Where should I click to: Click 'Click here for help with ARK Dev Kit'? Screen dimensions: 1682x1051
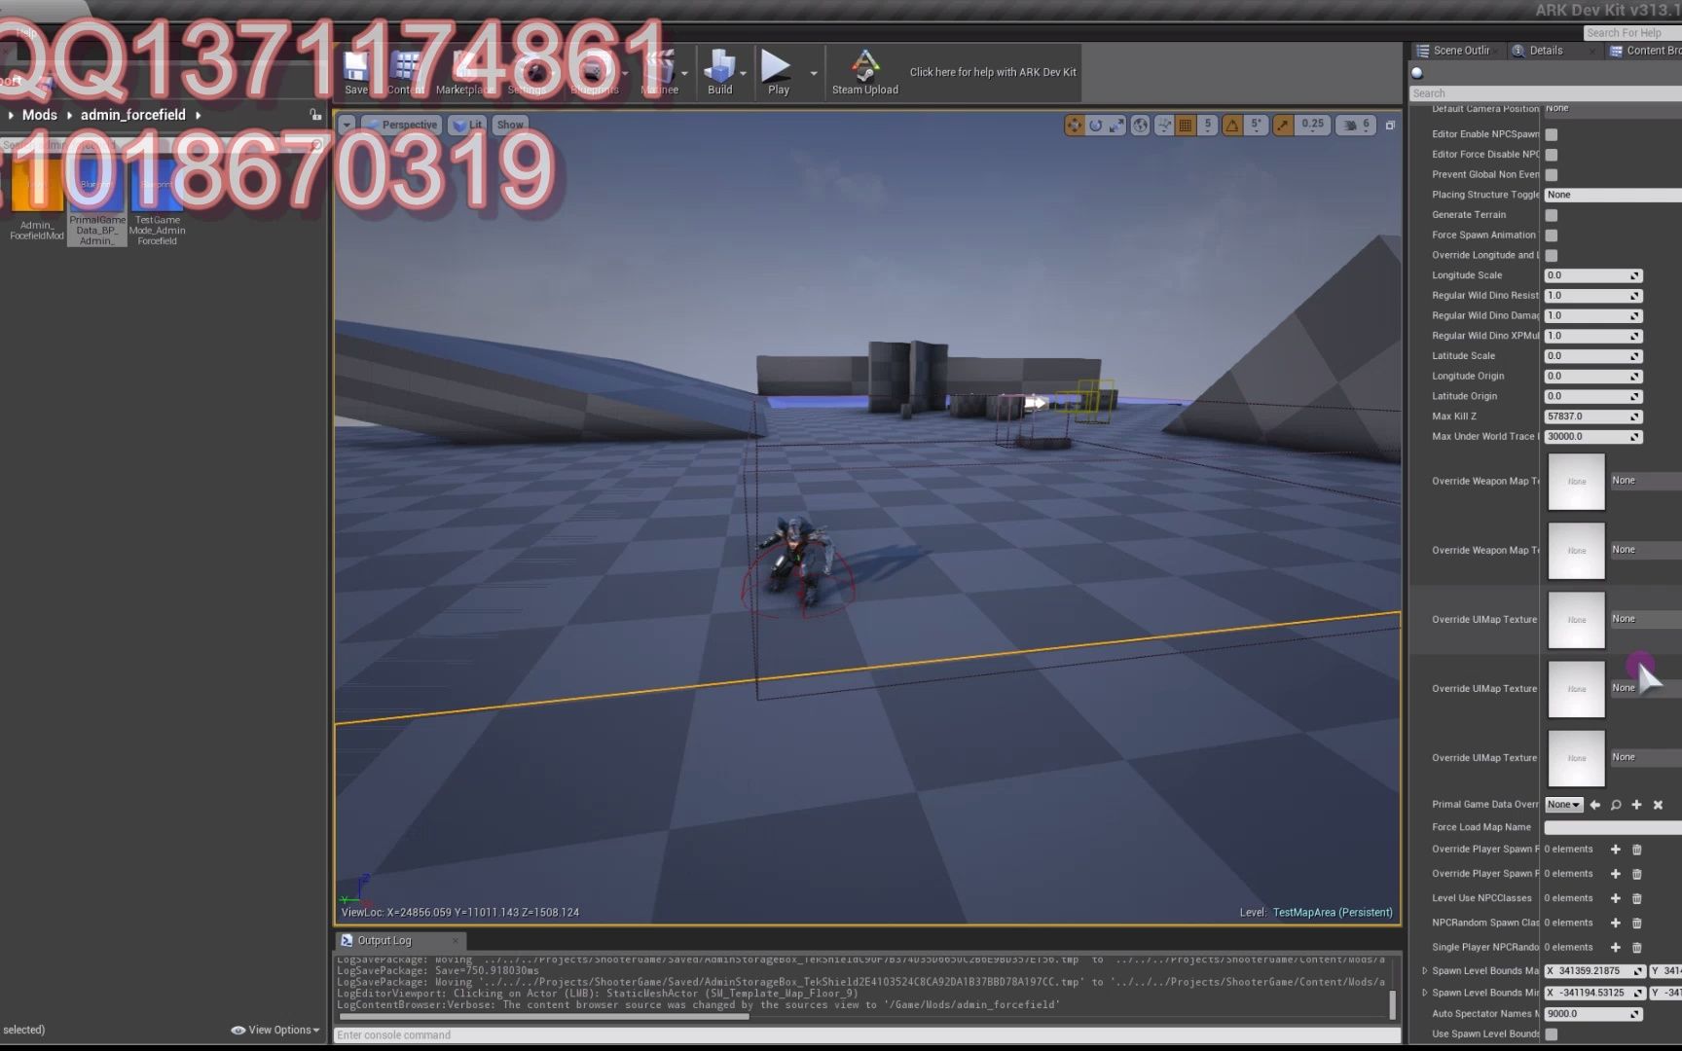[x=990, y=71]
